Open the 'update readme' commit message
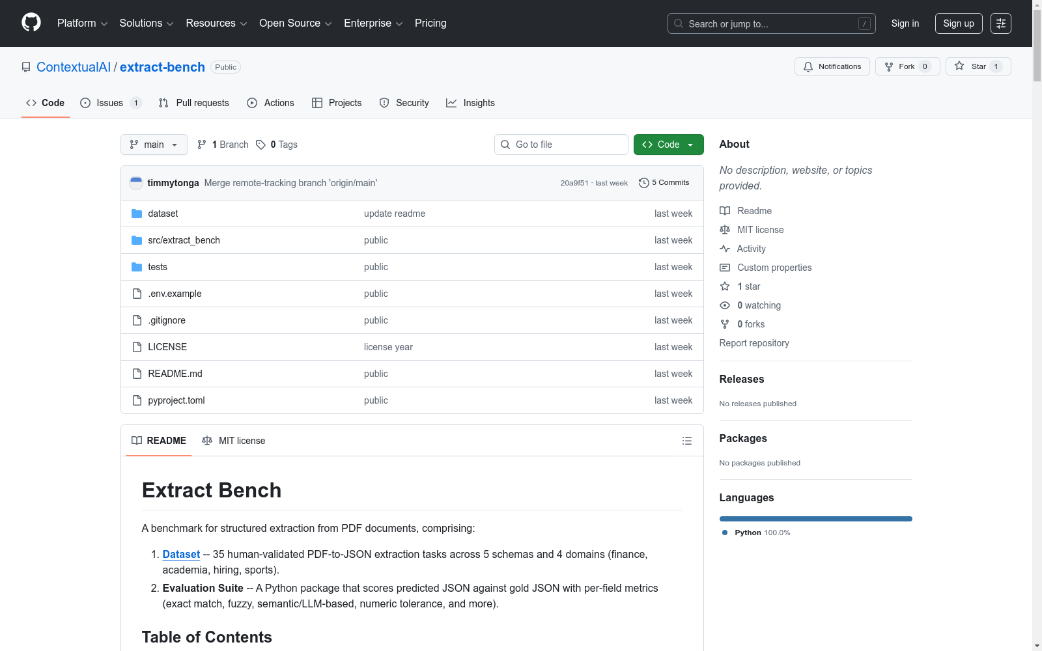The height and width of the screenshot is (651, 1042). 395,214
